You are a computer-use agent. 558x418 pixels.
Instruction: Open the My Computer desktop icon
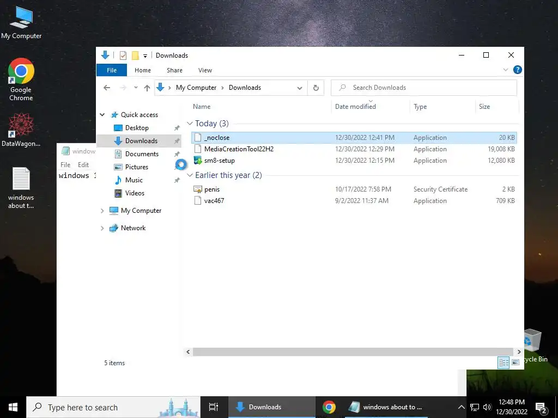[21, 23]
